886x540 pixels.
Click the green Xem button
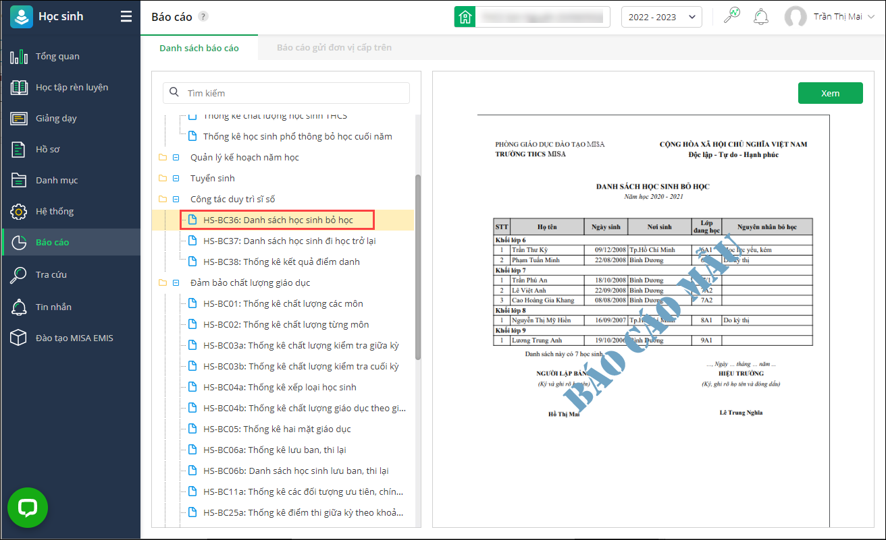point(831,93)
